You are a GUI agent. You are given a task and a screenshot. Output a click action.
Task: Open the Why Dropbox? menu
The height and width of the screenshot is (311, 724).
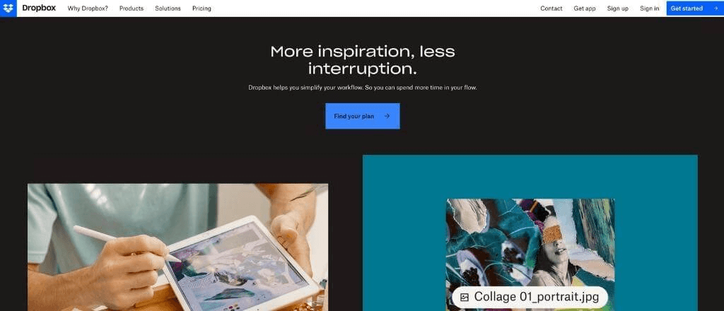(x=88, y=8)
